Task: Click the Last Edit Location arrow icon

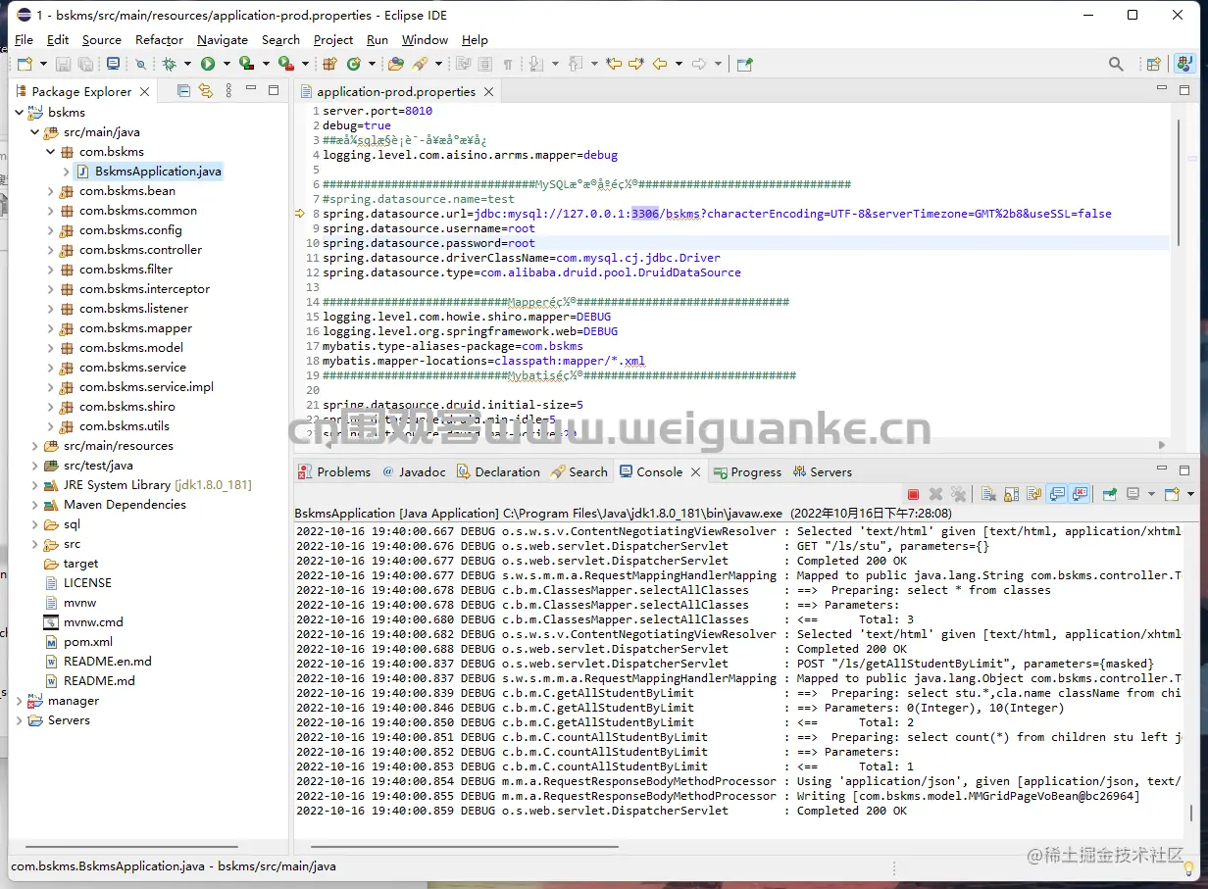Action: click(614, 64)
